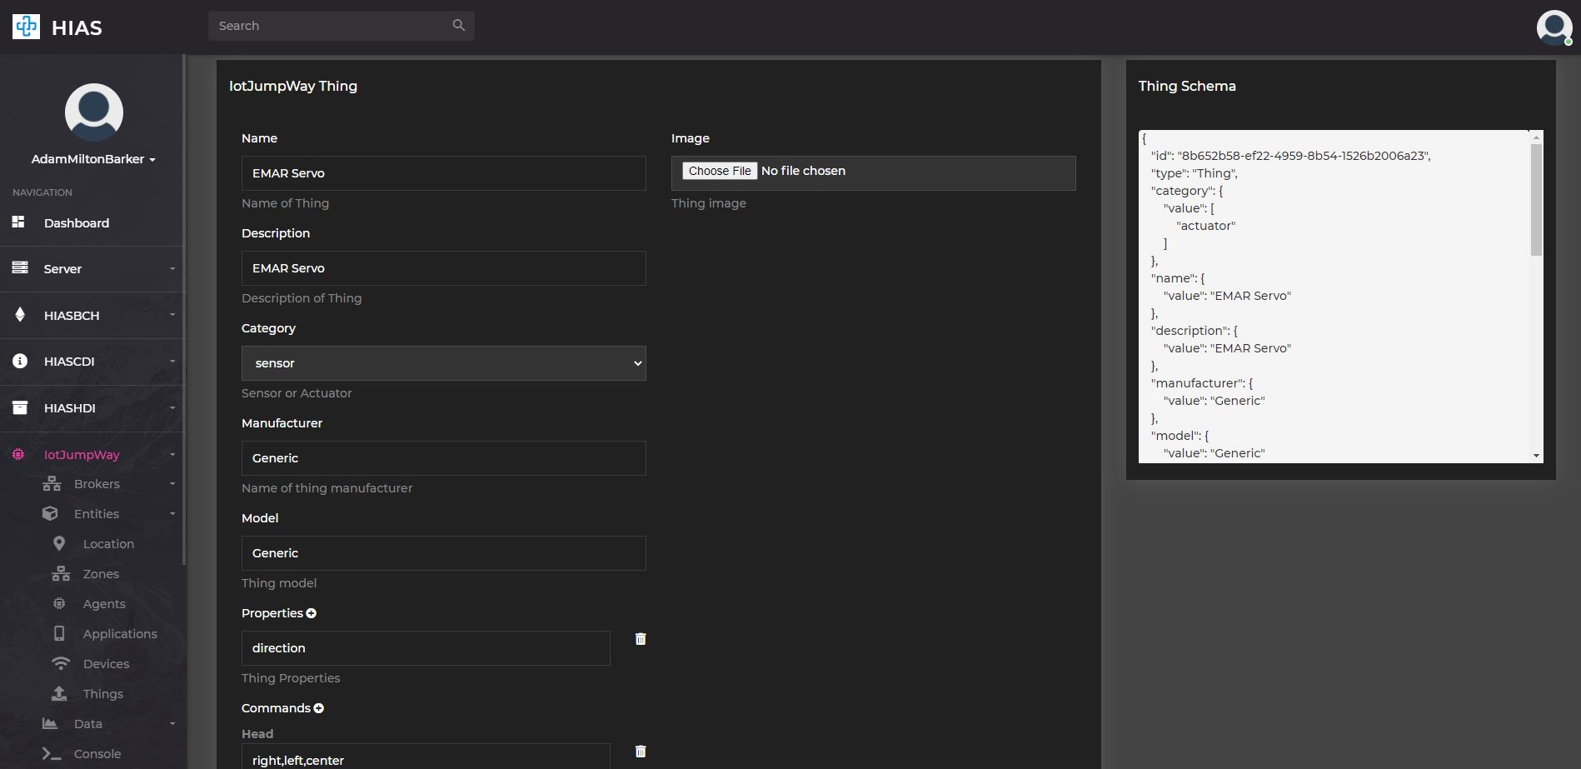Click the Agents chip icon
Viewport: 1581px width, 769px height.
59,603
